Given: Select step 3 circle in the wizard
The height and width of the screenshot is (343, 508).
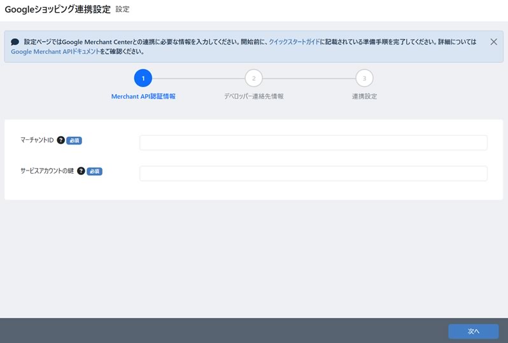Looking at the screenshot, I should [x=364, y=78].
